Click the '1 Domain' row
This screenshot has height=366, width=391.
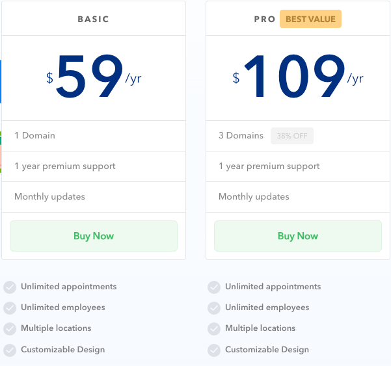coord(94,136)
